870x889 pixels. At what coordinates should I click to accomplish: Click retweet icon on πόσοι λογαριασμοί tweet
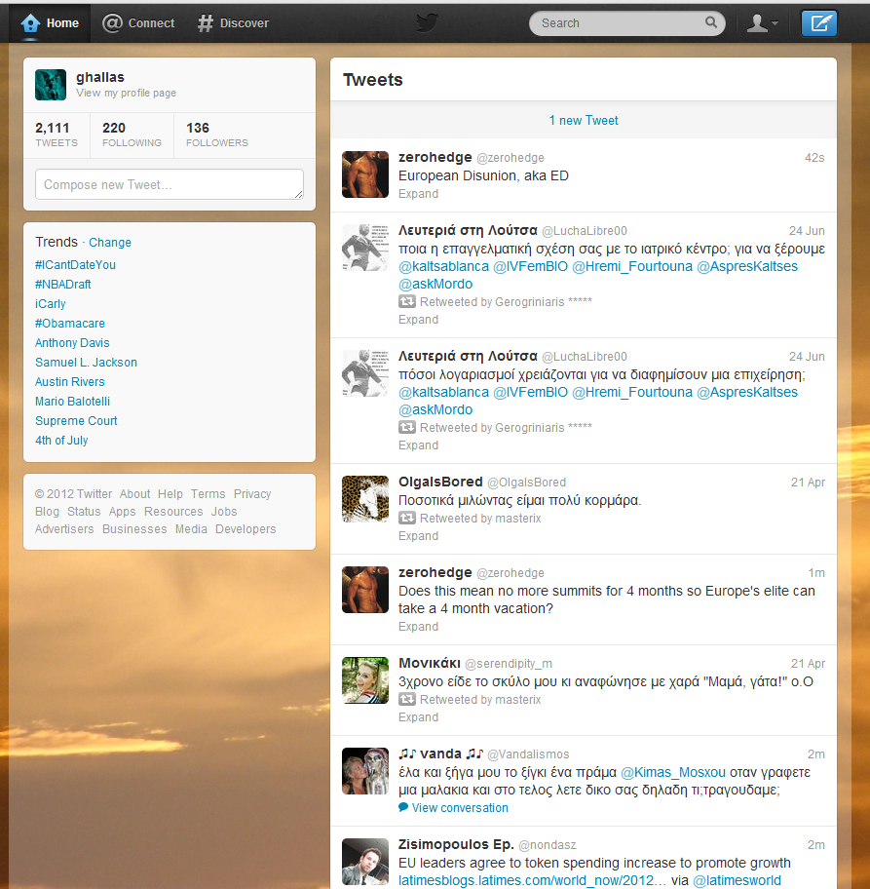(407, 428)
